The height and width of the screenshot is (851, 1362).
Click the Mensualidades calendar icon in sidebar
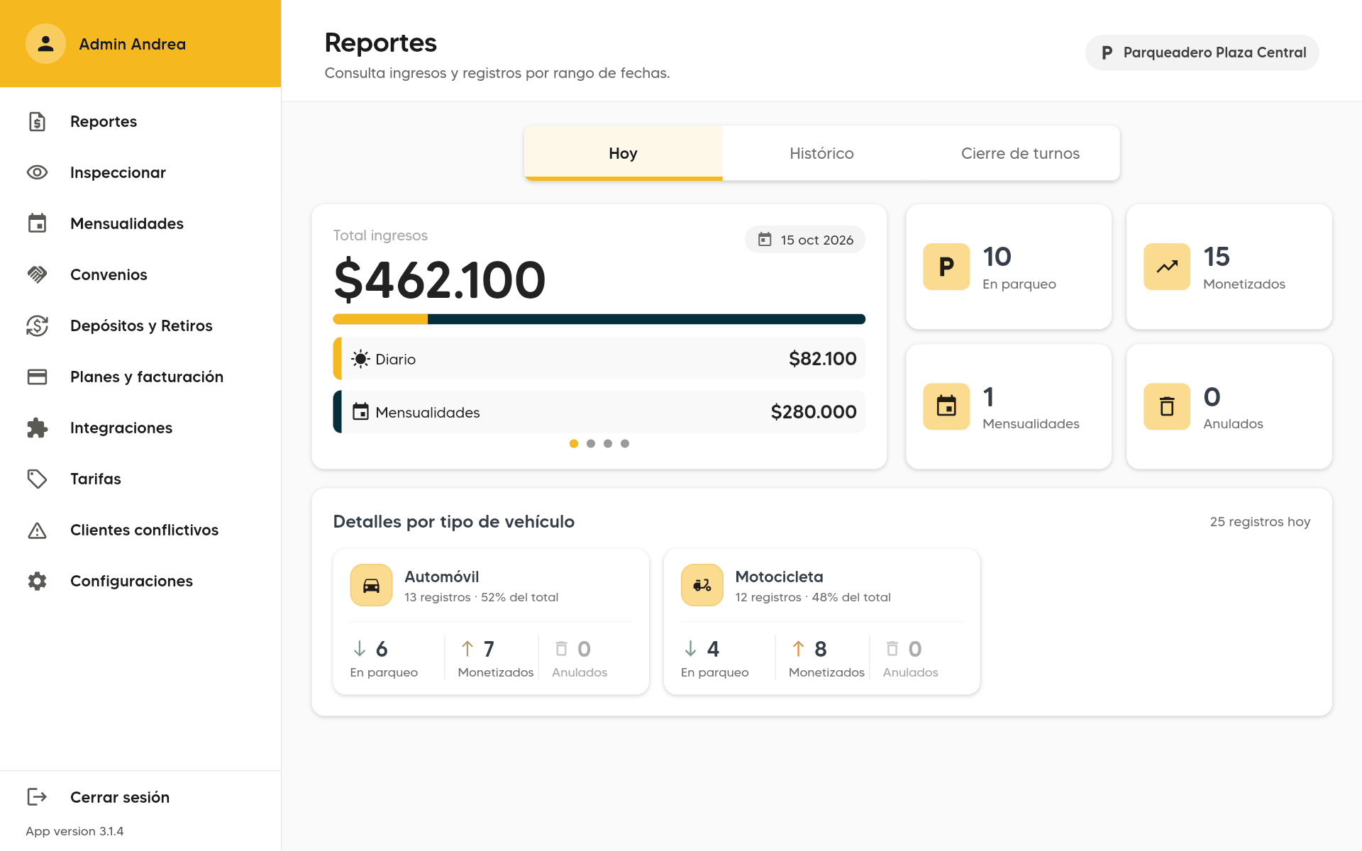(x=37, y=223)
